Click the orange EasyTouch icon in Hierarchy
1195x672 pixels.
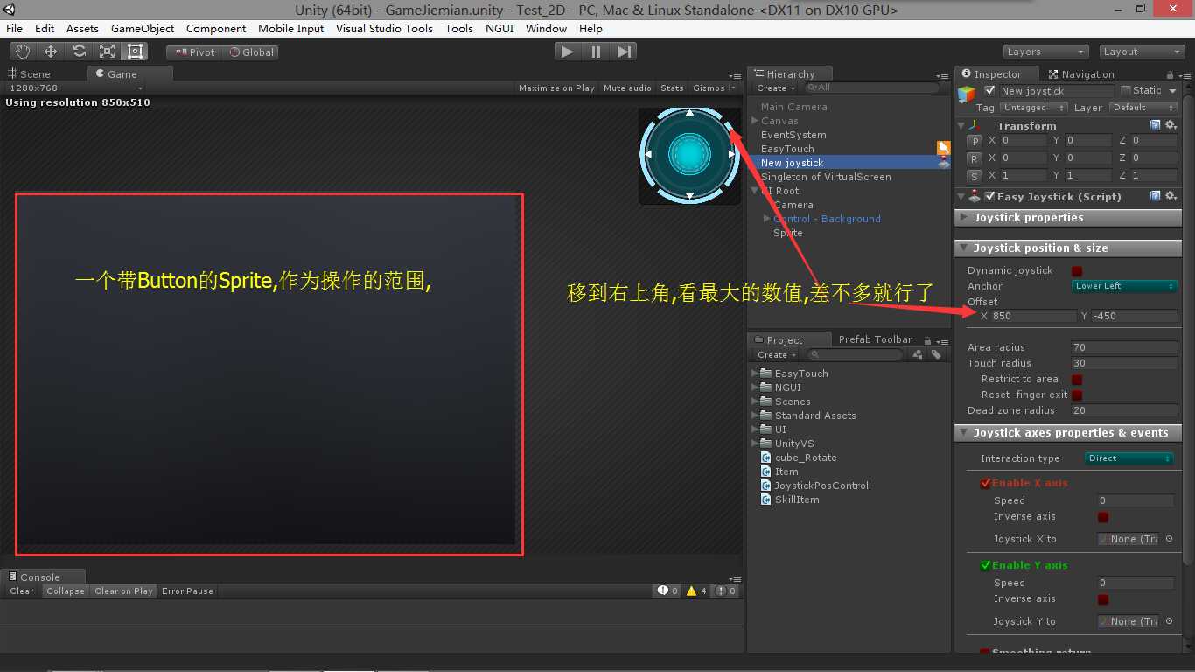pyautogui.click(x=943, y=148)
